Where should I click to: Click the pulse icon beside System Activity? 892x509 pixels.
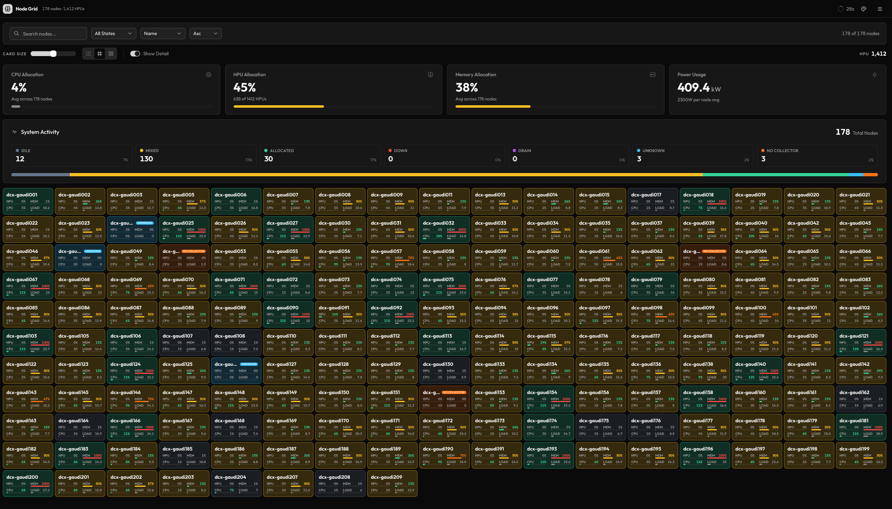click(x=15, y=132)
